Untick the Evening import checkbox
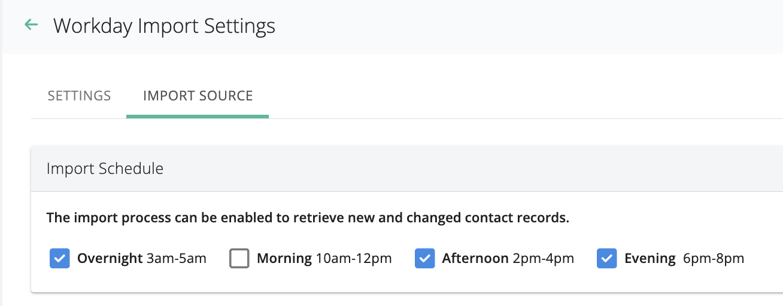 pyautogui.click(x=606, y=259)
